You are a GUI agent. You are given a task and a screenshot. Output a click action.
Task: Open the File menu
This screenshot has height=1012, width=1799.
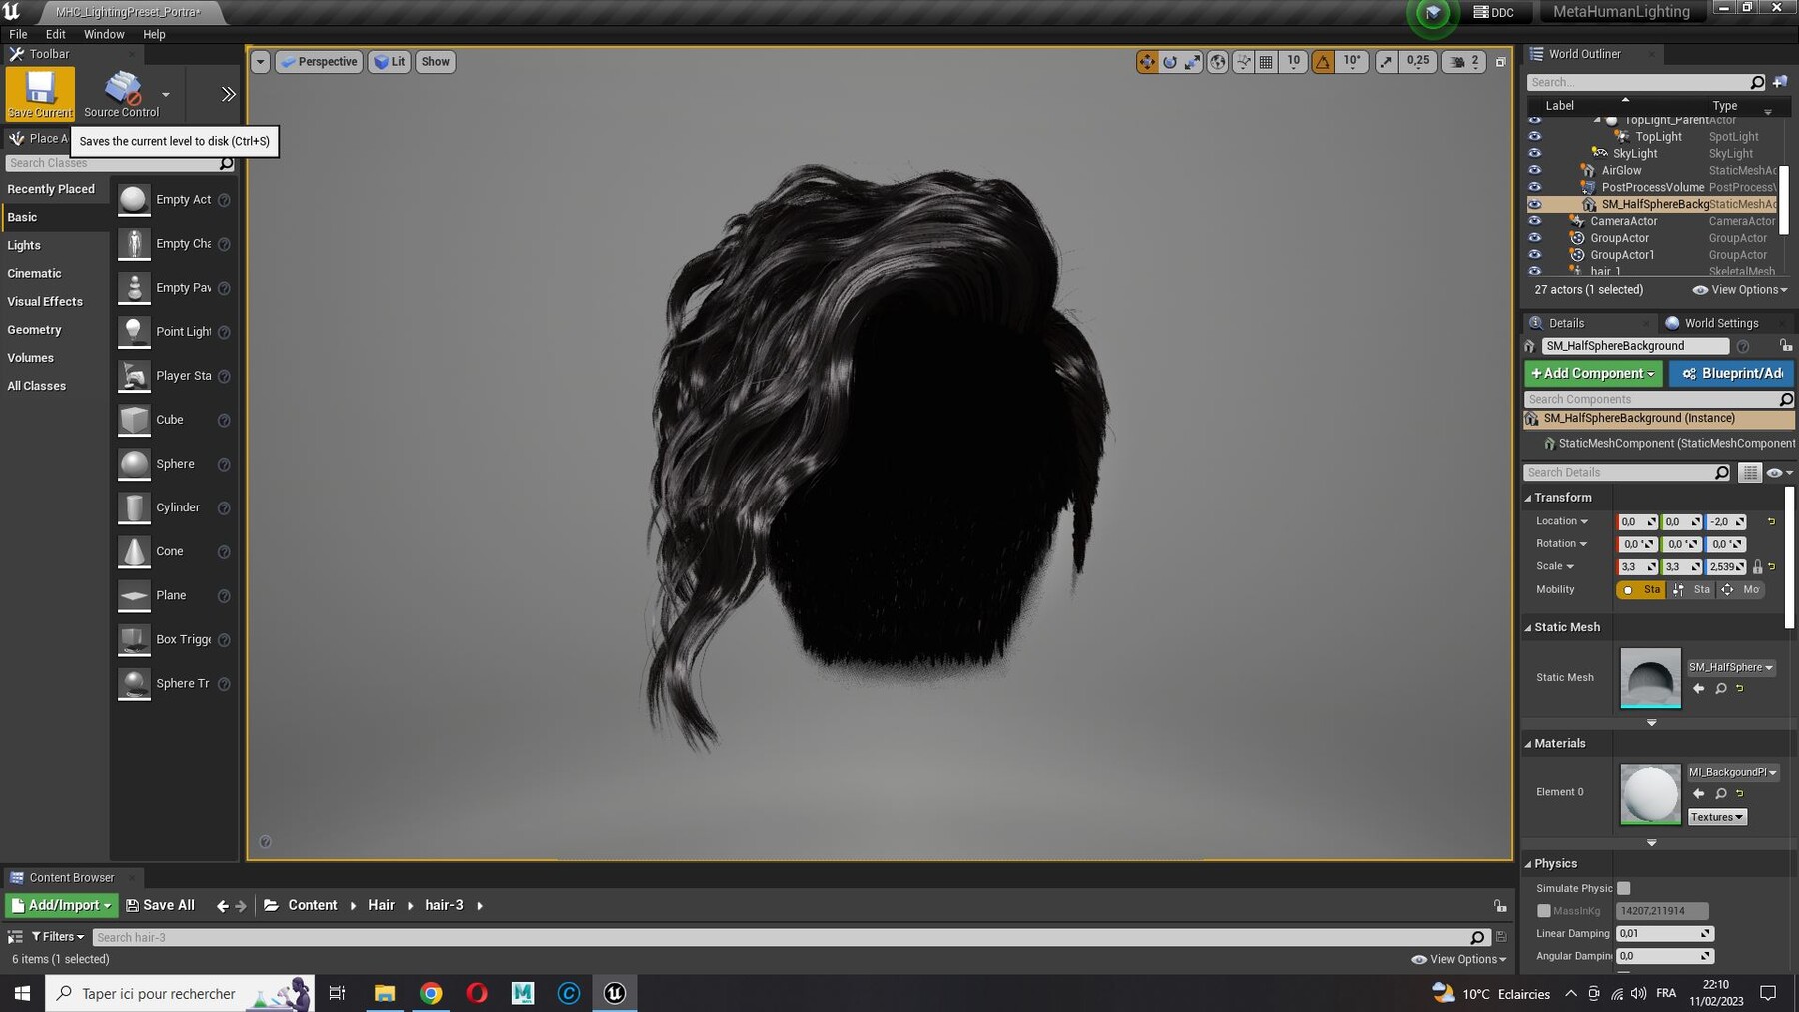coord(18,34)
